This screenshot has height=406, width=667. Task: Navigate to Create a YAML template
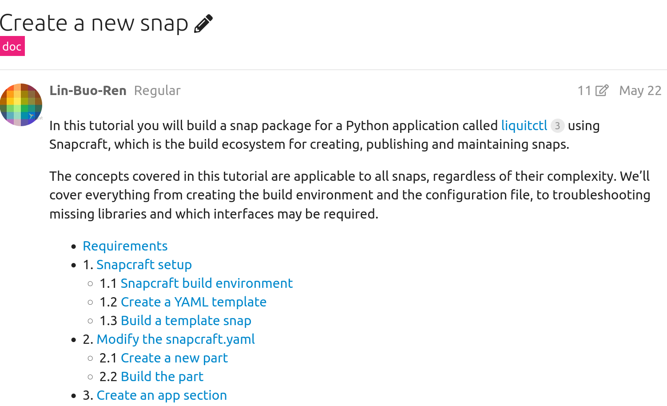pos(194,302)
